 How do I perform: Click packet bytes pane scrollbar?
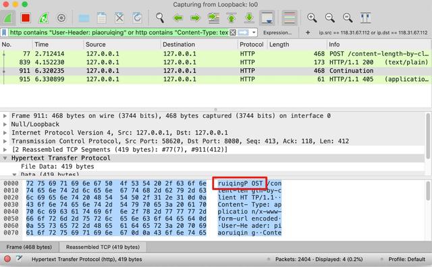click(x=428, y=191)
